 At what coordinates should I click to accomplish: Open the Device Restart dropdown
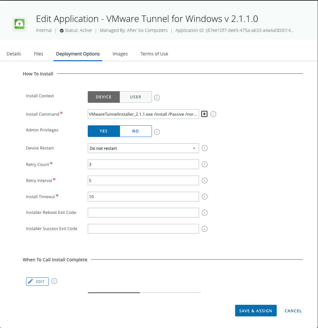pos(143,148)
